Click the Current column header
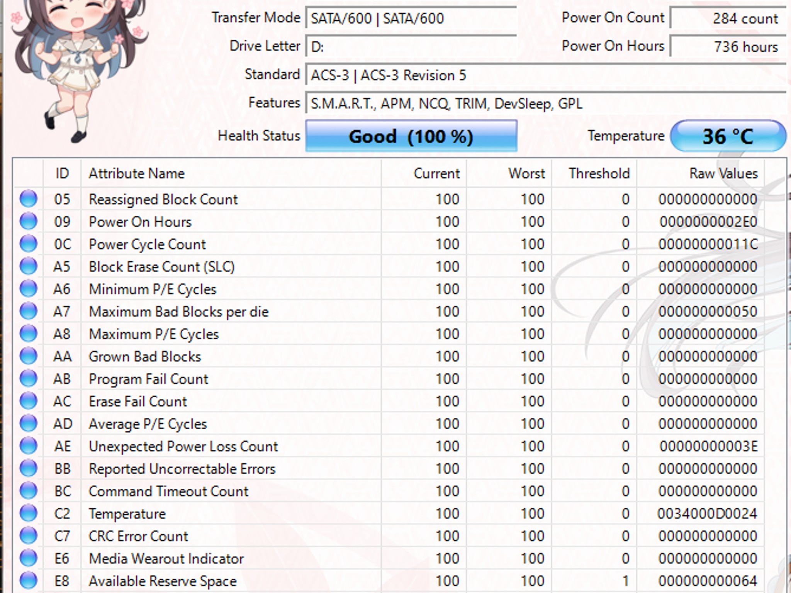Image resolution: width=791 pixels, height=593 pixels. [x=424, y=173]
